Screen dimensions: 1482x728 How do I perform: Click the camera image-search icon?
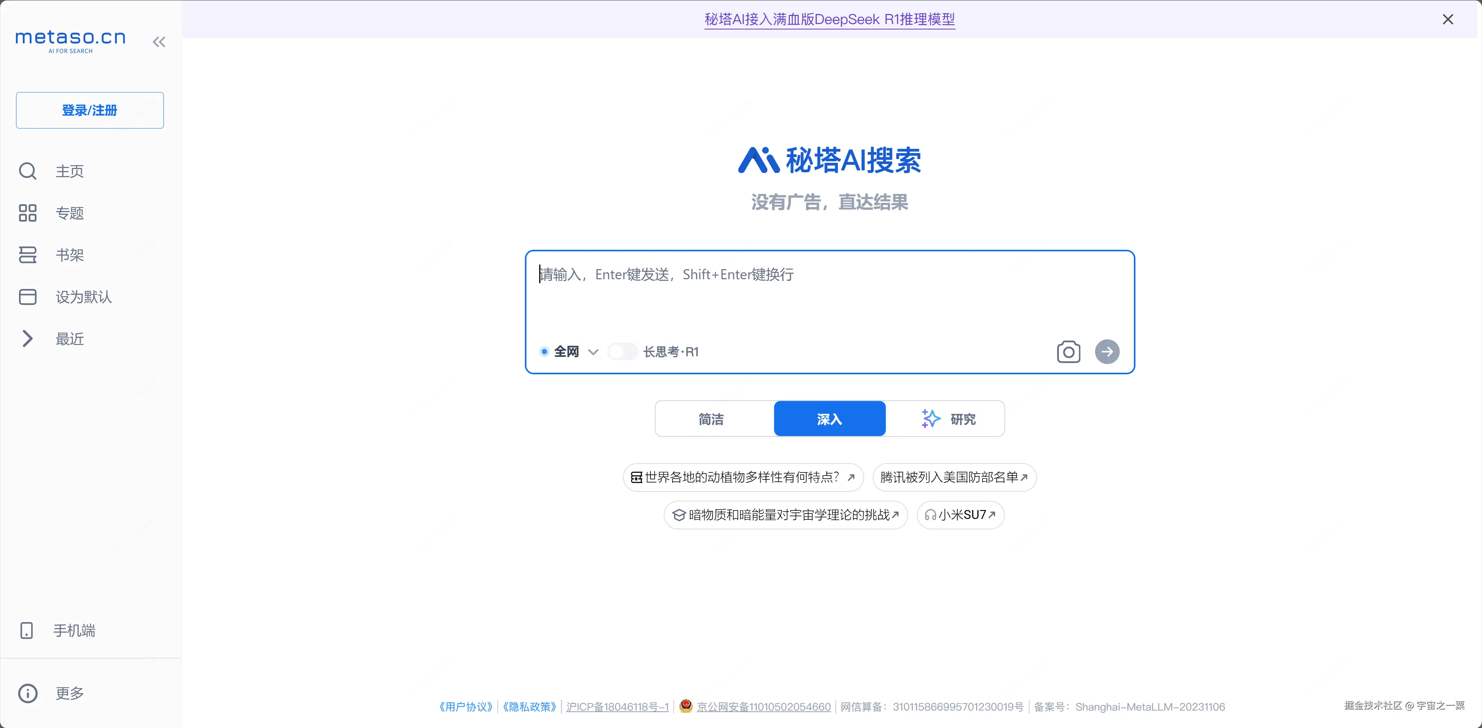coord(1068,352)
